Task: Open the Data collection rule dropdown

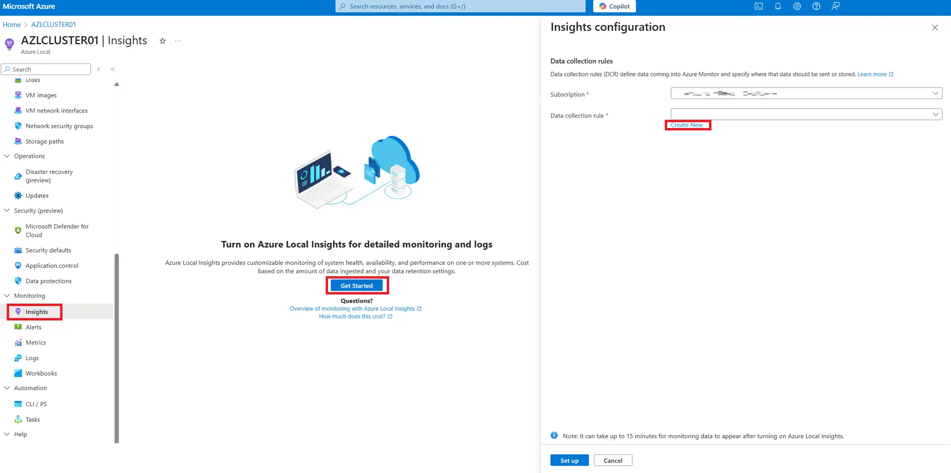Action: [x=806, y=115]
